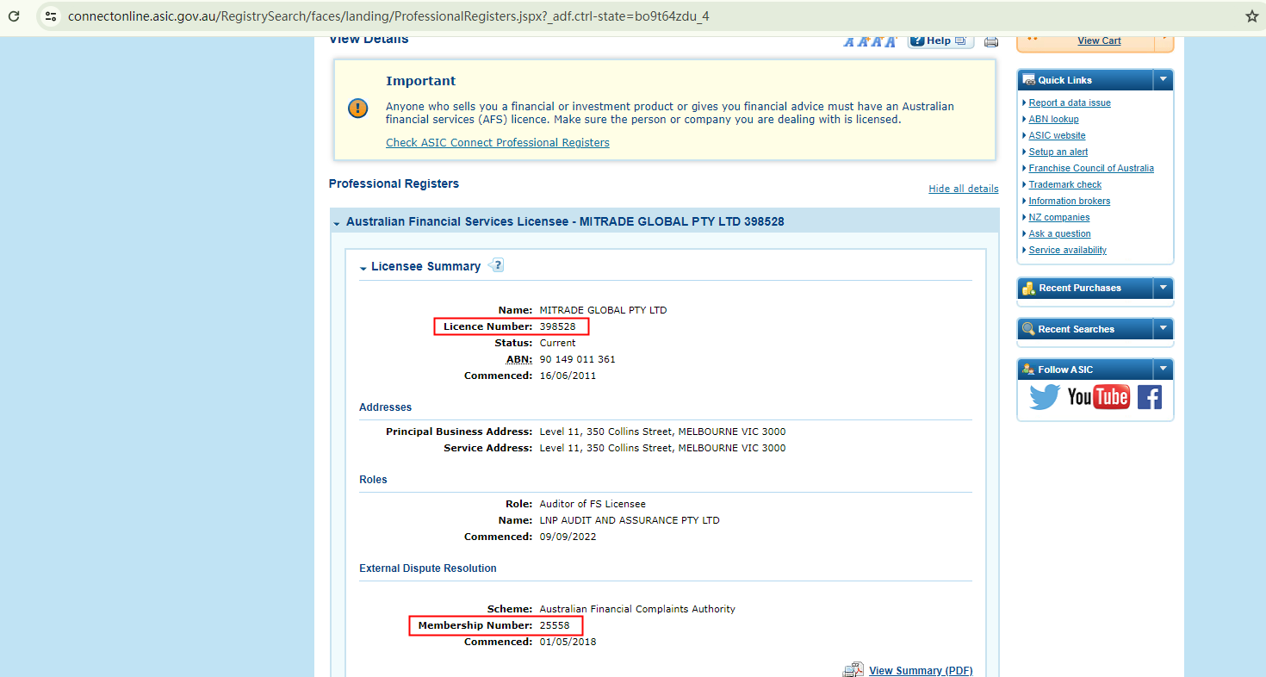Click the printer icon beside Help
Screen dimensions: 1266x677
(x=991, y=41)
